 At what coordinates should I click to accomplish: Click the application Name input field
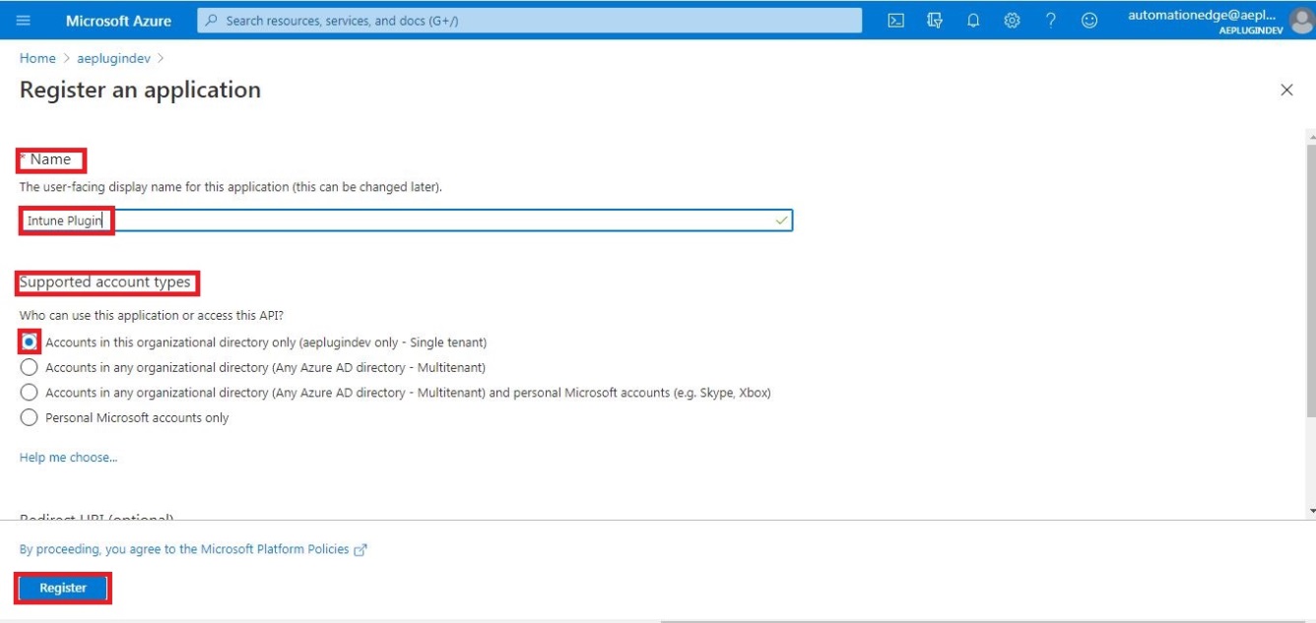point(406,220)
